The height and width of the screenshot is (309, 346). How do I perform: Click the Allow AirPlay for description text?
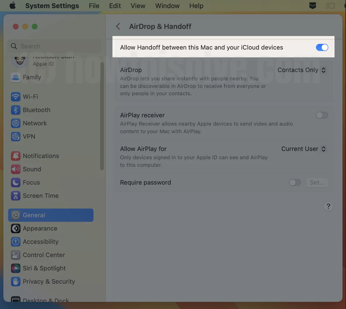click(194, 161)
